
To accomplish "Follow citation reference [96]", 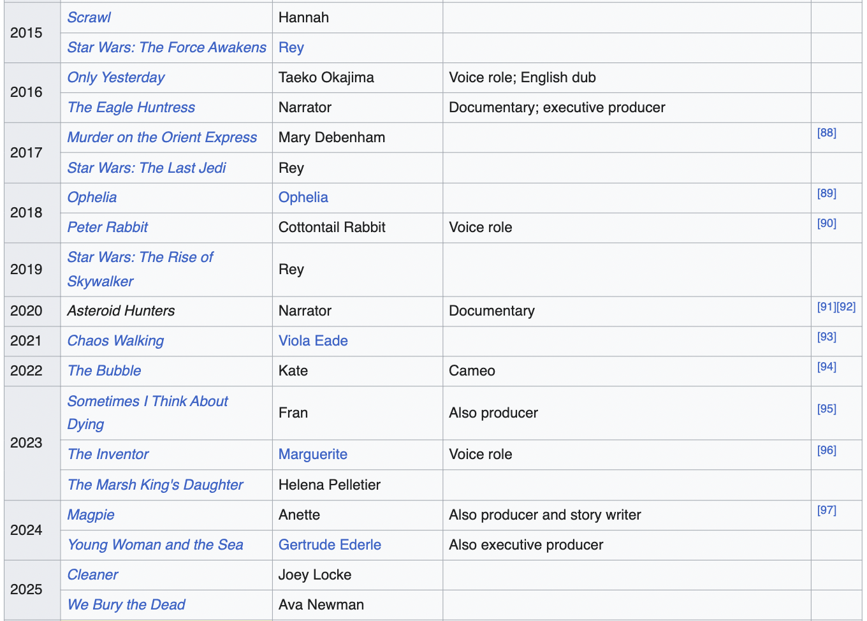I will 827,450.
